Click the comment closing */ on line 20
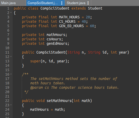 tap(26, 92)
